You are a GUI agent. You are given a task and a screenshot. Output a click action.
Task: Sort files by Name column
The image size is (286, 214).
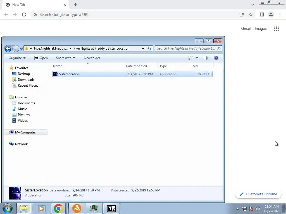pos(88,66)
